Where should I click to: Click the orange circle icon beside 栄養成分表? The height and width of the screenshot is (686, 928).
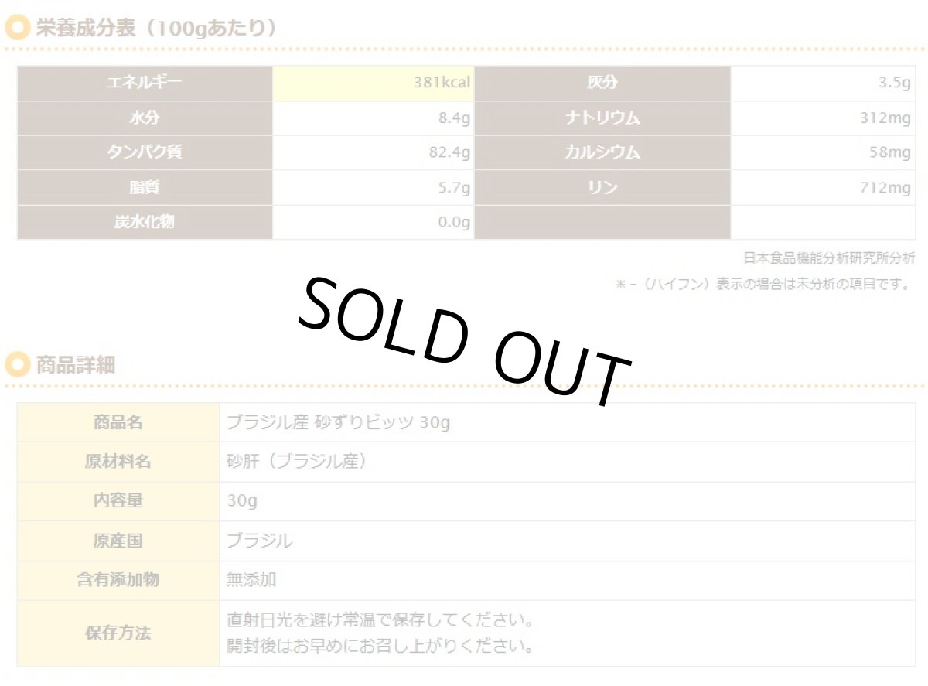coord(17,29)
